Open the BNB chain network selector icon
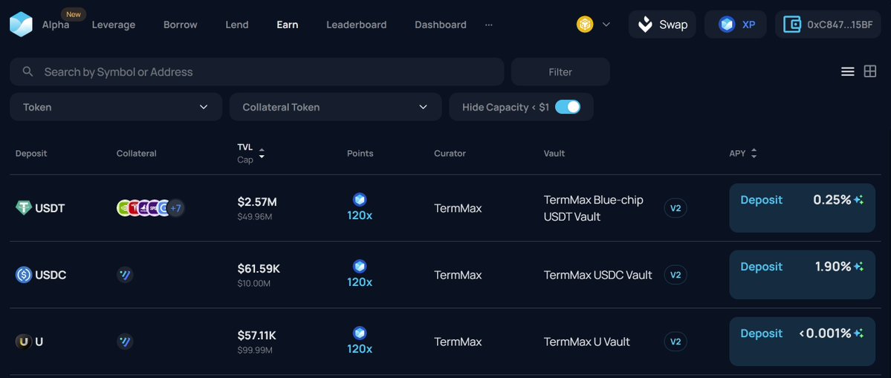 point(585,25)
